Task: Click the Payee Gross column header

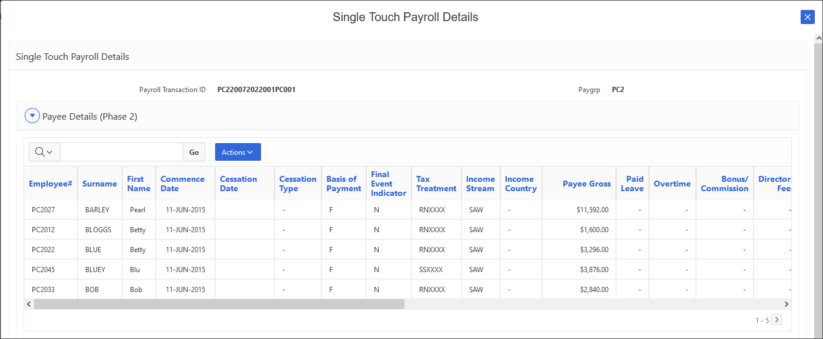Action: point(587,184)
